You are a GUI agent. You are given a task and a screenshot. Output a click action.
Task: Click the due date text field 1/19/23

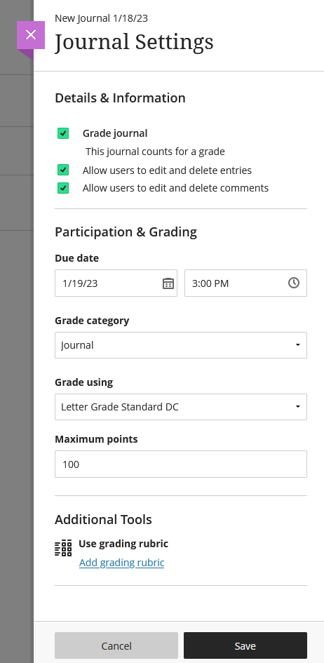tap(116, 283)
